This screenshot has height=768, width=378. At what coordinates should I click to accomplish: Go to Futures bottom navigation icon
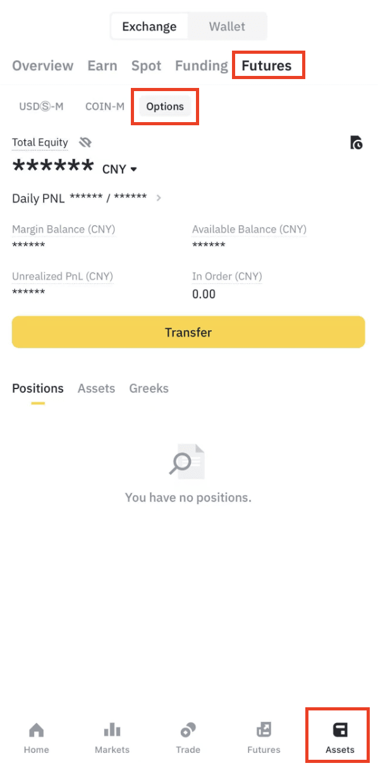click(264, 730)
